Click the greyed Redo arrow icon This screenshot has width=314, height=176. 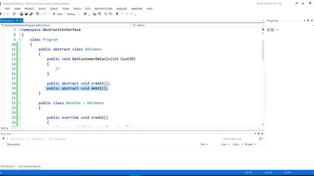point(45,14)
